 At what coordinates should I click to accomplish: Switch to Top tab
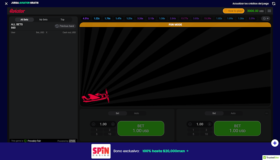(x=62, y=20)
